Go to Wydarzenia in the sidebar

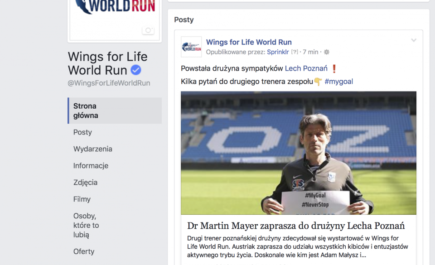pos(92,149)
